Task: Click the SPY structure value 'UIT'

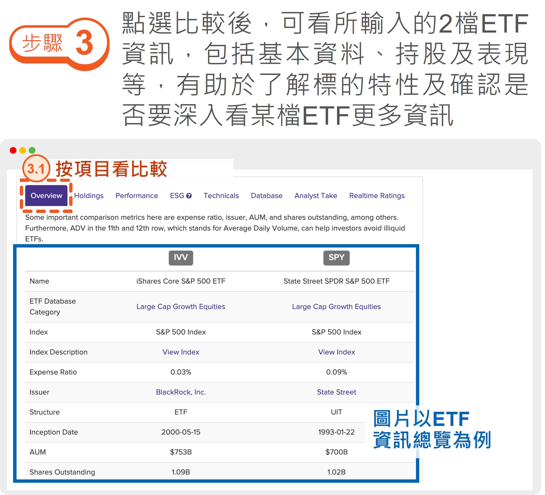Action: point(336,412)
